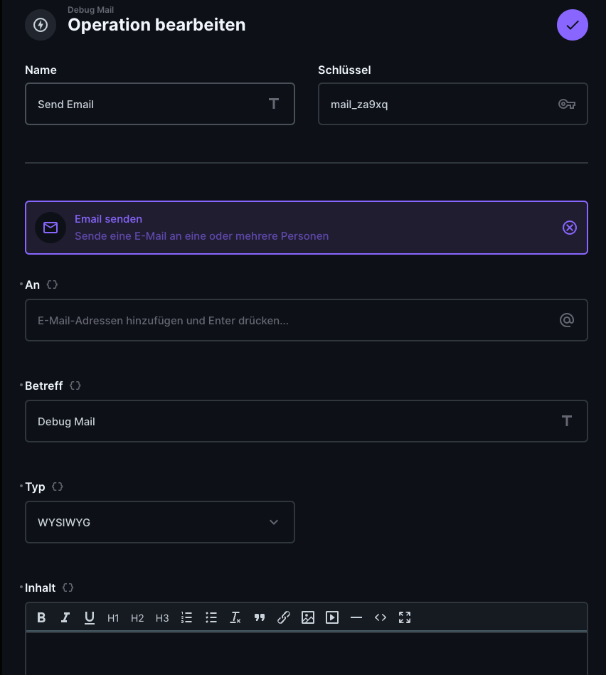The width and height of the screenshot is (606, 675).
Task: Edit the Schlüssel field mail_za9xq
Action: pos(453,104)
